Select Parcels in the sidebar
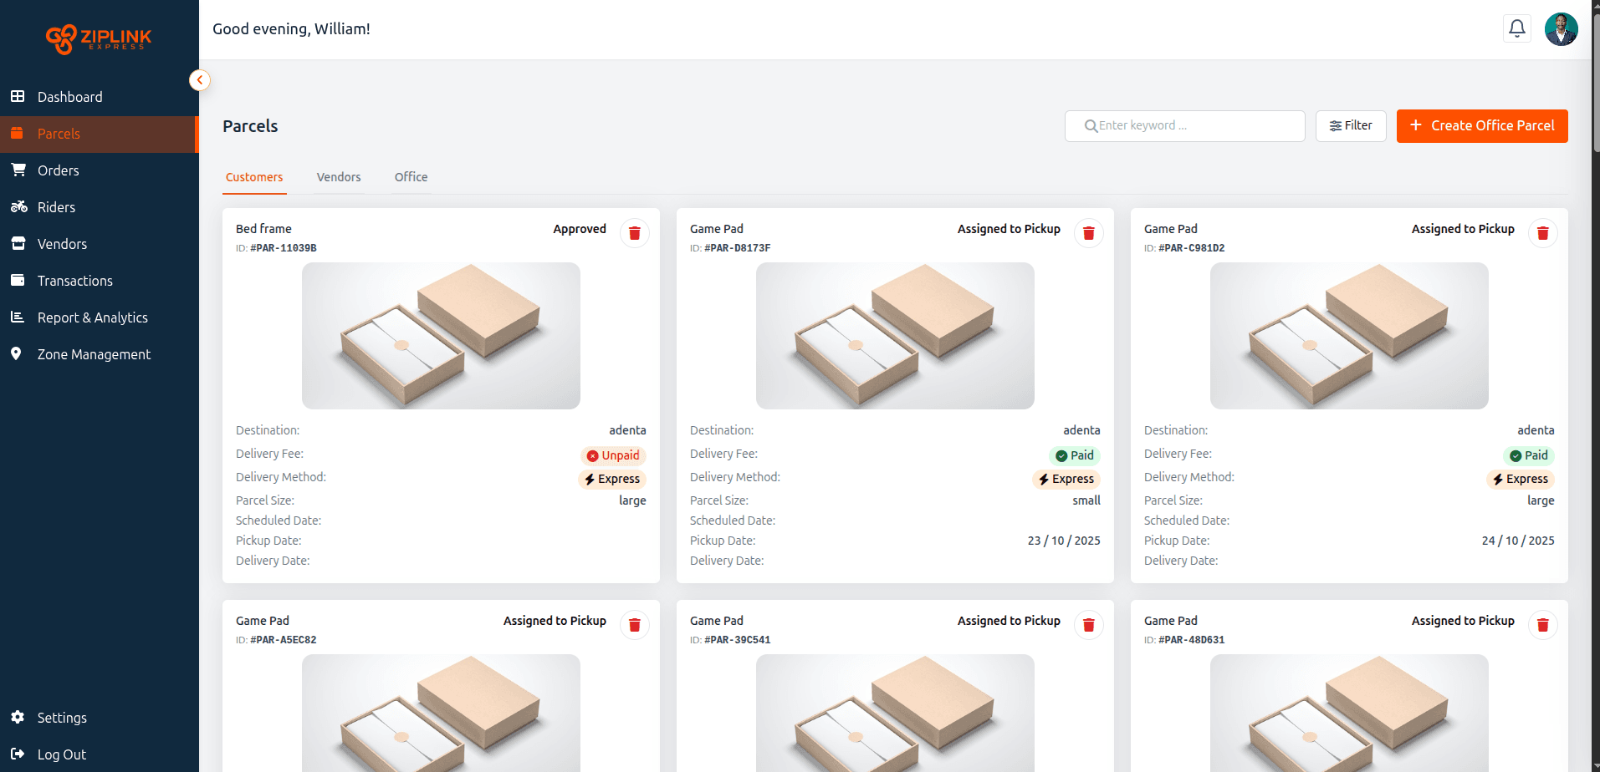 pyautogui.click(x=99, y=134)
